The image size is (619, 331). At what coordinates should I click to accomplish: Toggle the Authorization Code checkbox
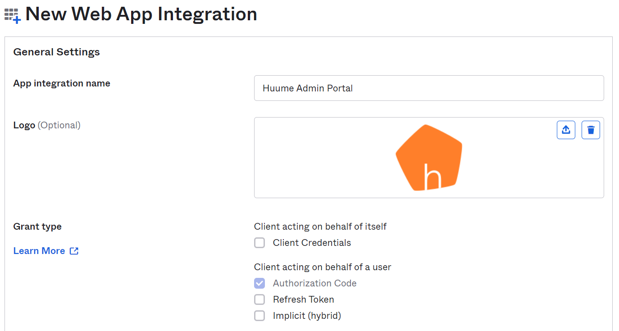(259, 283)
